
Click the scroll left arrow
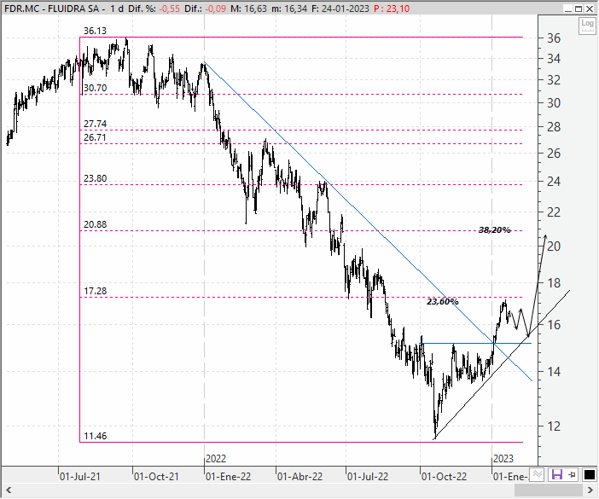9,490
